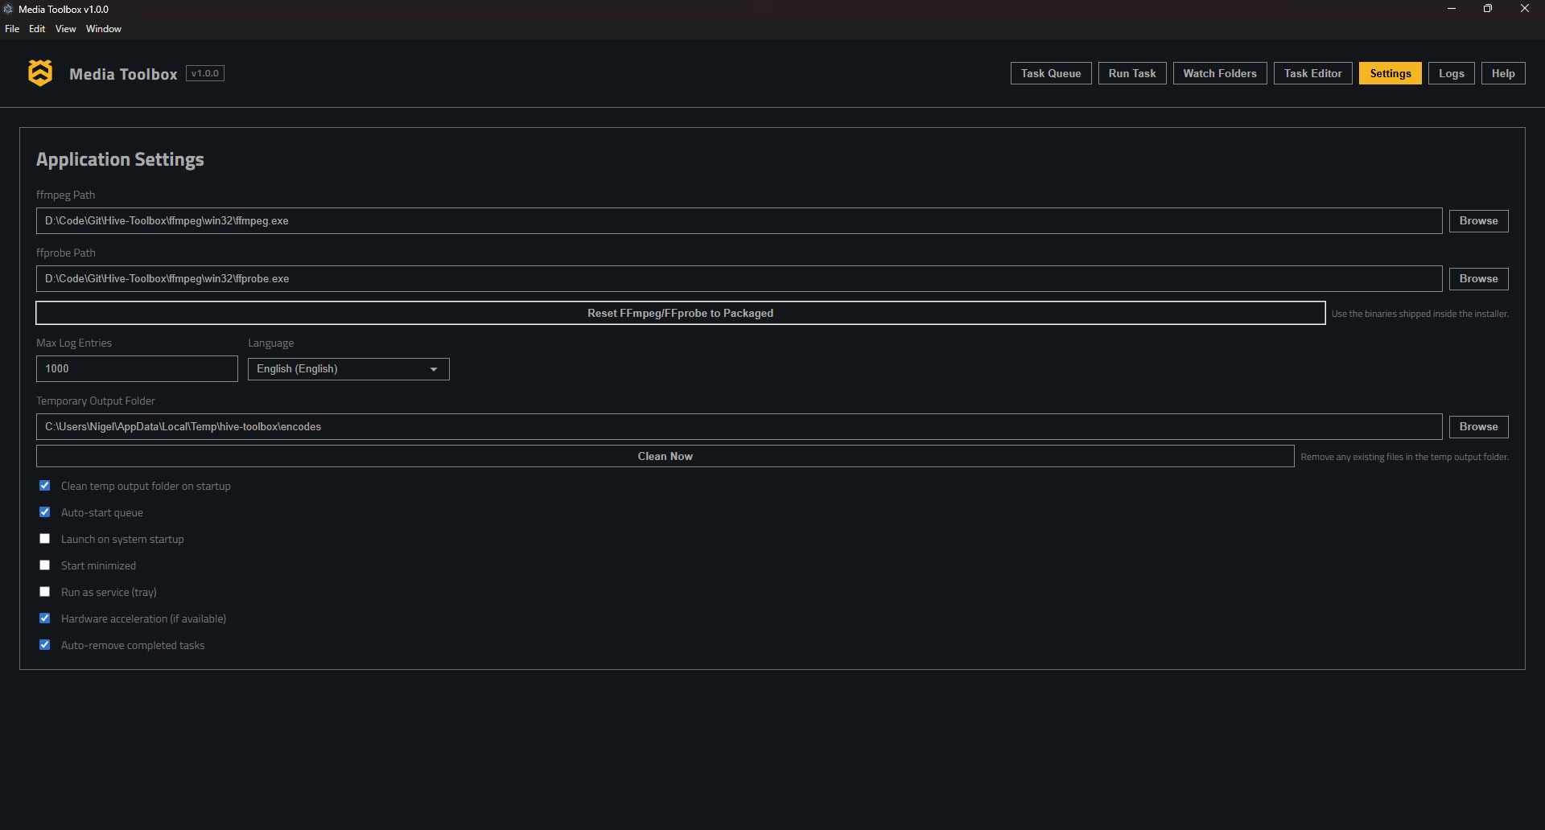This screenshot has width=1545, height=830.
Task: Uncheck 'Hardware acceleration (if available)'
Action: coord(45,618)
